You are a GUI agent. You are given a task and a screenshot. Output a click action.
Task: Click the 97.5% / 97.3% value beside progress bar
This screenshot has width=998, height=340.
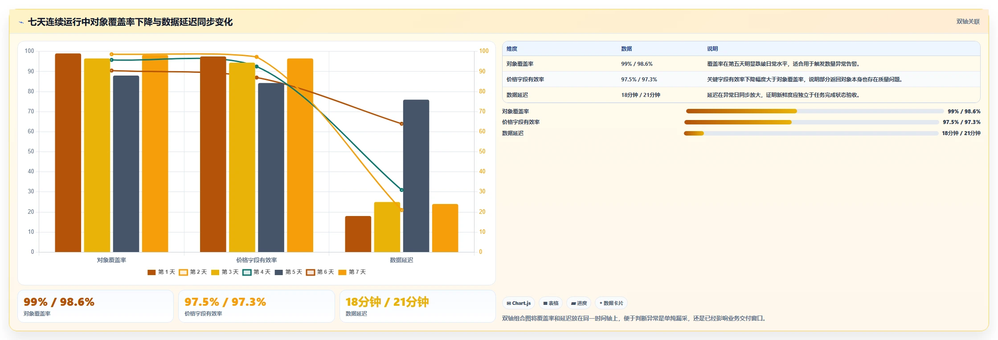(961, 122)
